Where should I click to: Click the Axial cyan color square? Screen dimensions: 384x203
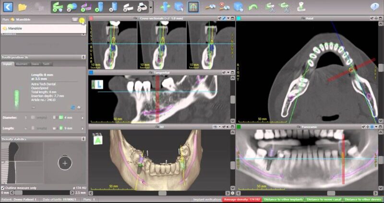[x=239, y=18]
